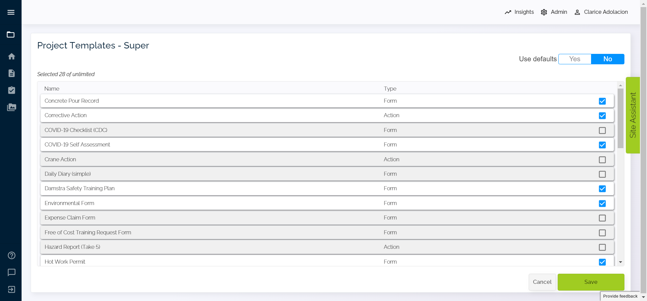
Task: Open the documents icon in the sidebar
Action: 11,73
